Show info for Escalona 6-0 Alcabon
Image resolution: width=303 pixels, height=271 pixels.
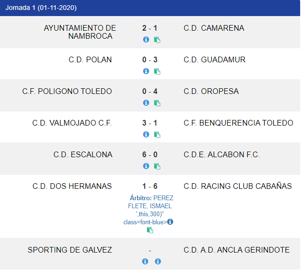(146, 166)
